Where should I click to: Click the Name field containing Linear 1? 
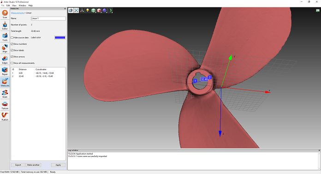(48, 18)
